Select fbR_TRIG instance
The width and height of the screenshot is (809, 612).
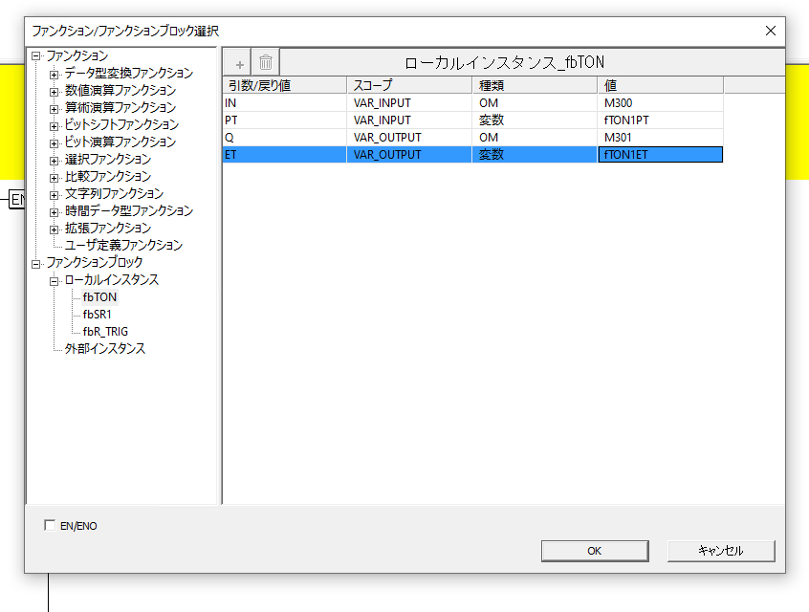tap(105, 332)
